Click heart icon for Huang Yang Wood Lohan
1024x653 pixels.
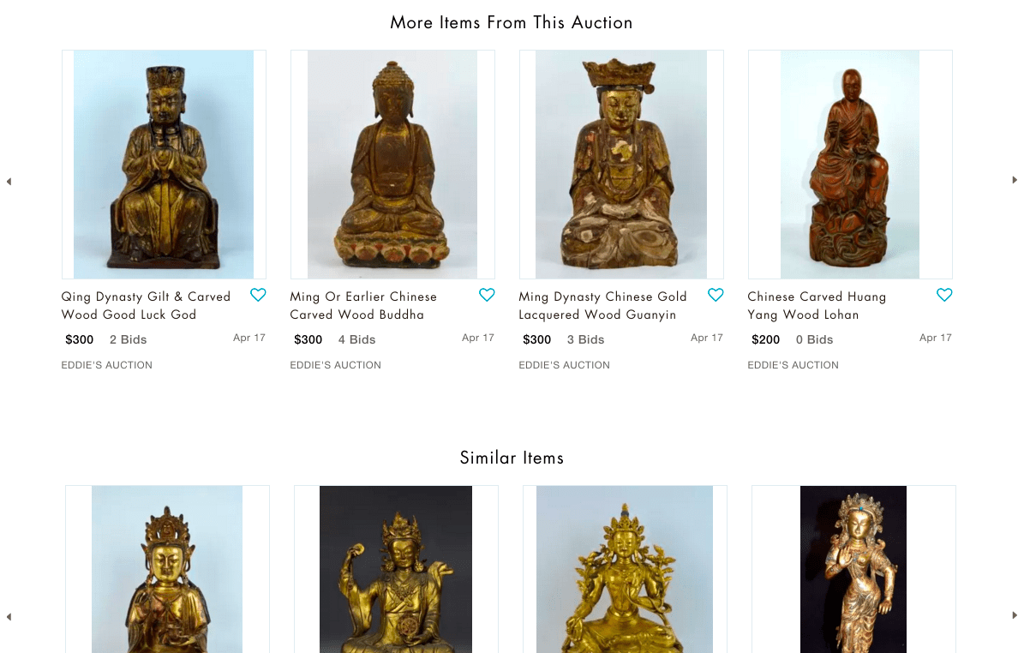[x=944, y=295]
